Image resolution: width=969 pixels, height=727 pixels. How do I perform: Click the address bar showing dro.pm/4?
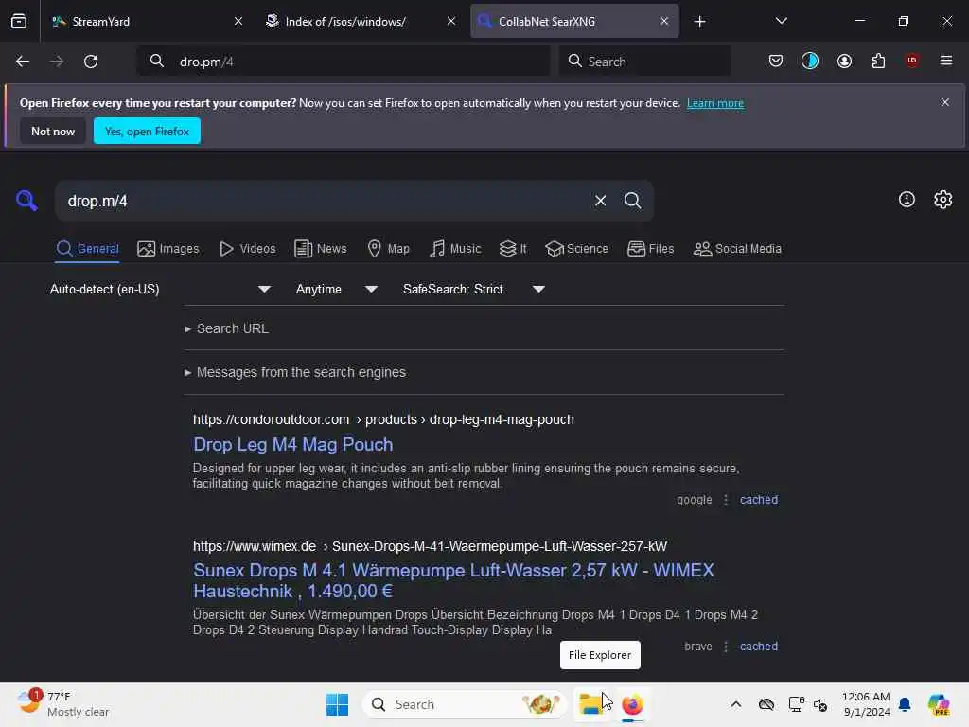coord(344,62)
